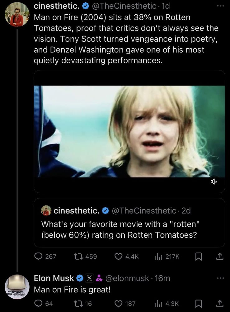Share the cinesthetic Man on Fire post
The image size is (230, 312).
pyautogui.click(x=220, y=256)
